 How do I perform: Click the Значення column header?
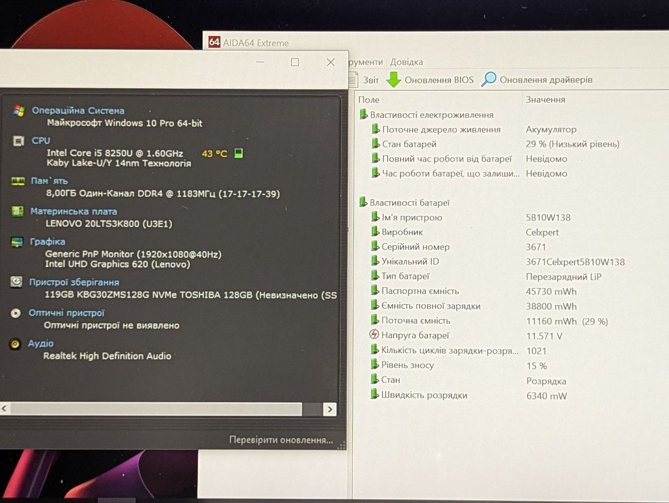546,99
